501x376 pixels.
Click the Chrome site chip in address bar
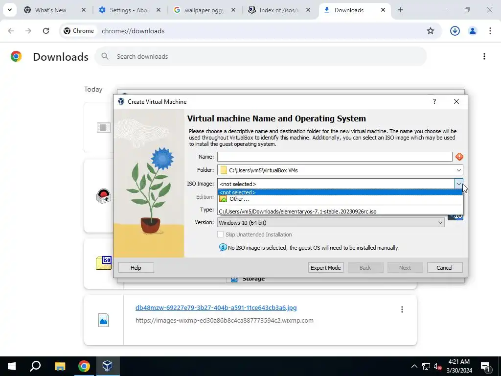tap(79, 31)
